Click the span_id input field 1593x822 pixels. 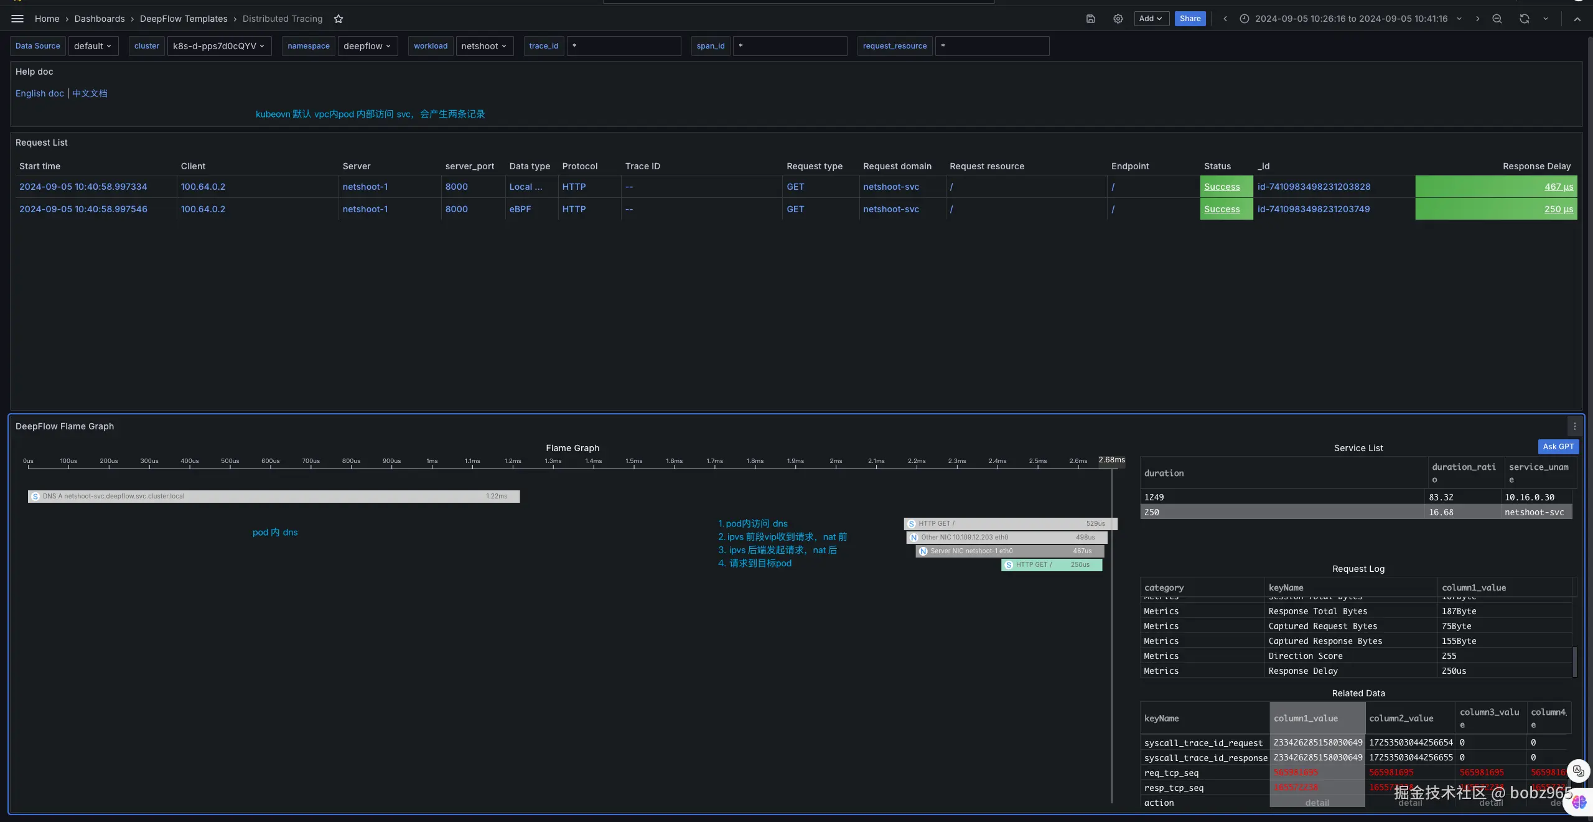790,46
